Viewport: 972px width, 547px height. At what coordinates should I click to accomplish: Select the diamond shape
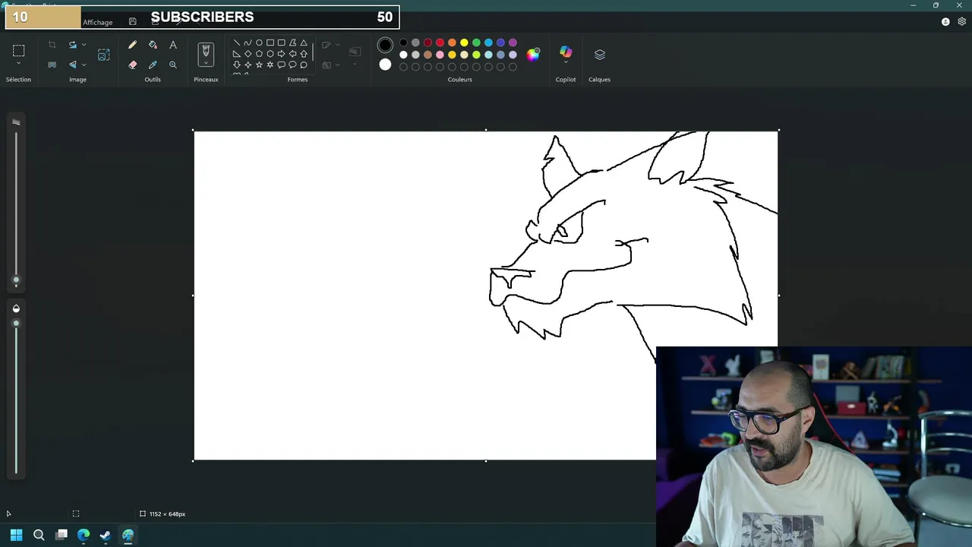tap(248, 54)
